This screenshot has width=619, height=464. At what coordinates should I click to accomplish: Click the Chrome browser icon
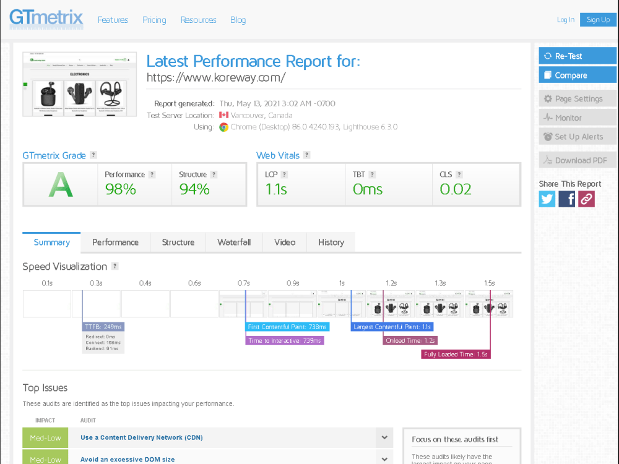pos(224,127)
